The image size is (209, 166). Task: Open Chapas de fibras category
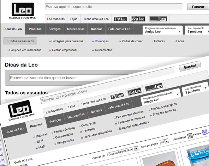point(64,130)
